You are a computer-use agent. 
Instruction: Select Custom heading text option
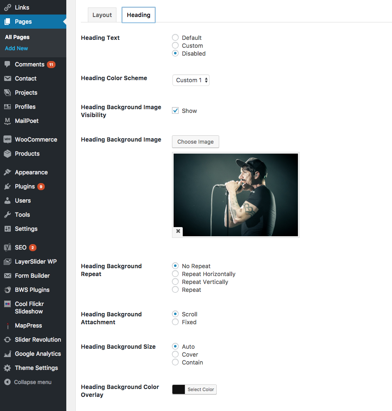click(176, 46)
